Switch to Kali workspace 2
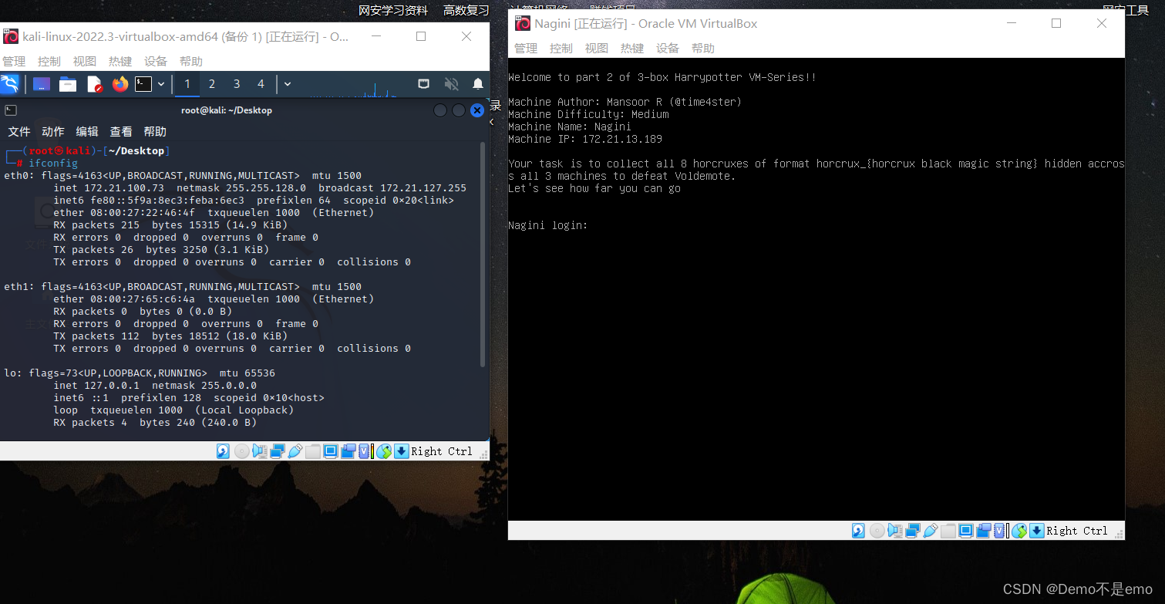Screen dimensions: 1165x604 tap(212, 84)
